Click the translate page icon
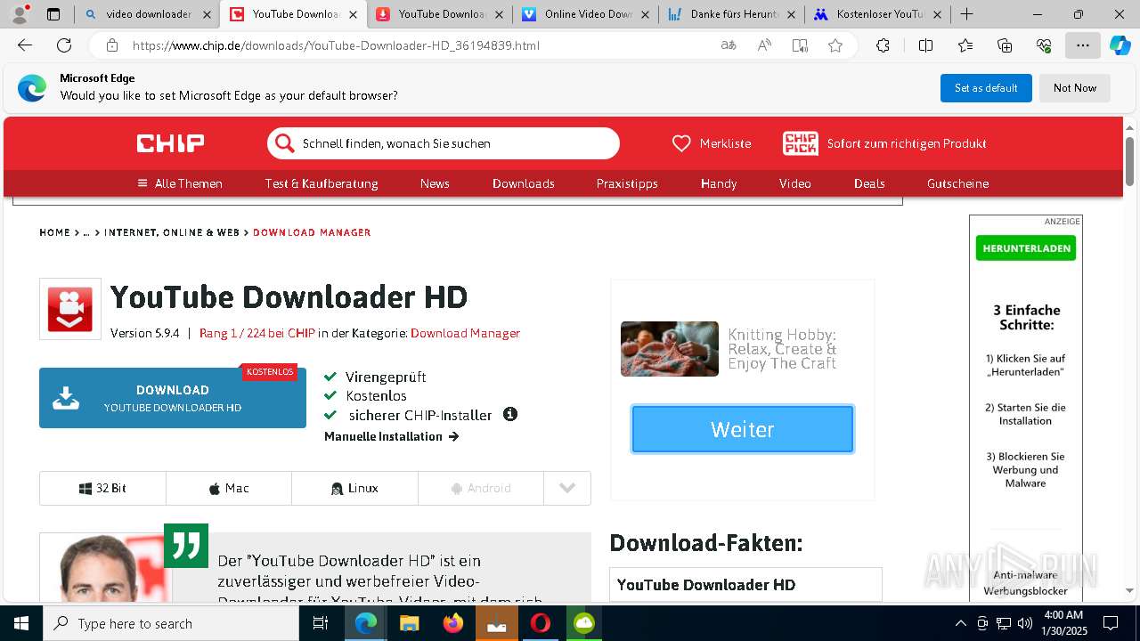The width and height of the screenshot is (1140, 641). click(729, 45)
